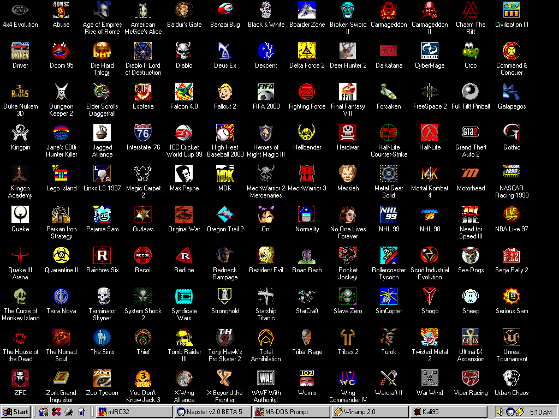The width and height of the screenshot is (559, 419).
Task: Click the Civilization III icon
Action: tap(512, 10)
